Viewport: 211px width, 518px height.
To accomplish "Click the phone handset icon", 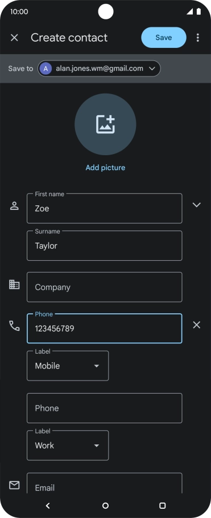I will tap(14, 326).
